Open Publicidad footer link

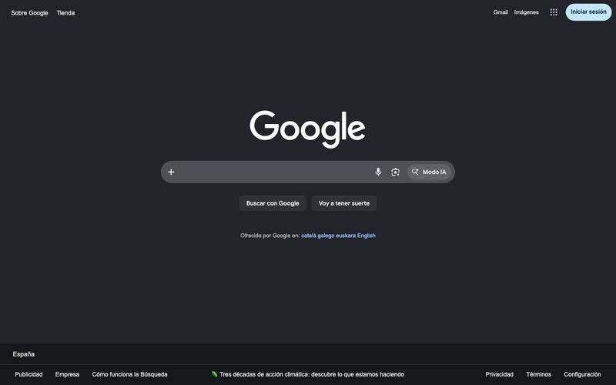click(x=28, y=374)
